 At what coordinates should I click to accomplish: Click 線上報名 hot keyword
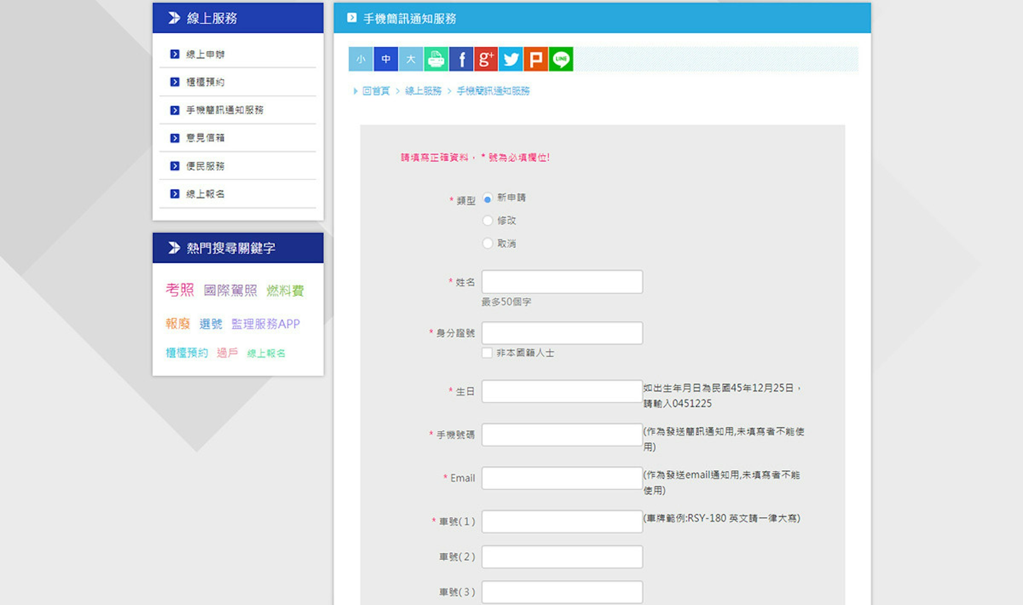(x=266, y=353)
